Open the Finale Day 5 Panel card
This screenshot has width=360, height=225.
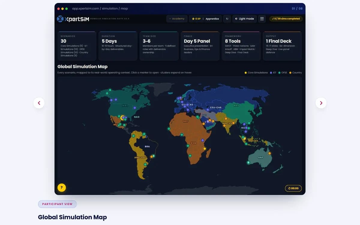[200, 46]
